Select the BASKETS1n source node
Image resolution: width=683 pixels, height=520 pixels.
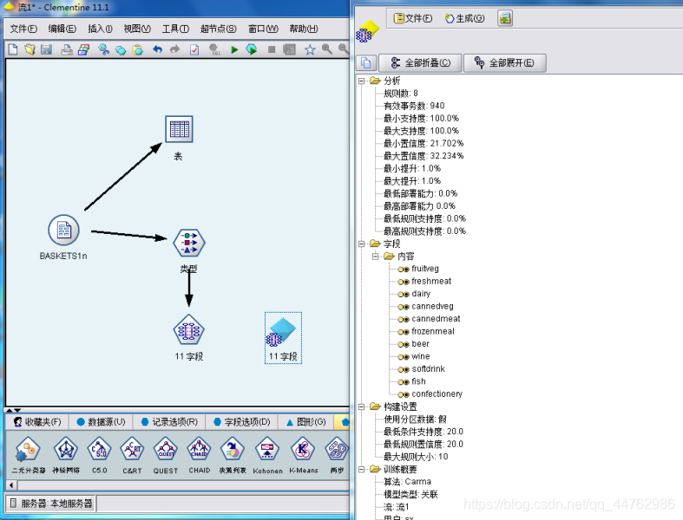tap(63, 231)
